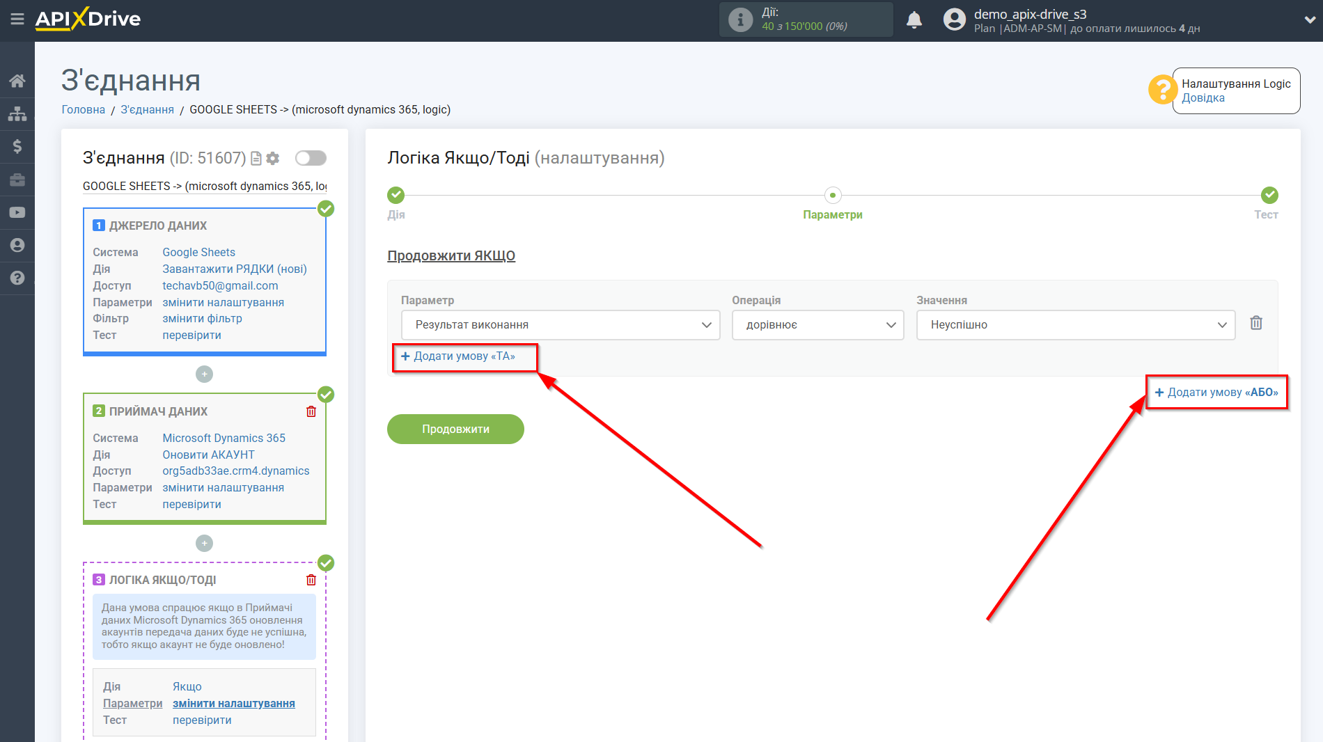Screen dimensions: 1323x742
Task: Click 'Додати умову «АБО»'
Action: click(1216, 393)
